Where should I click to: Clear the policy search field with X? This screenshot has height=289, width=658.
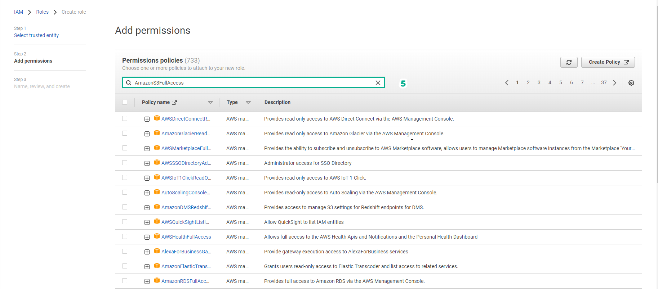[x=378, y=83]
